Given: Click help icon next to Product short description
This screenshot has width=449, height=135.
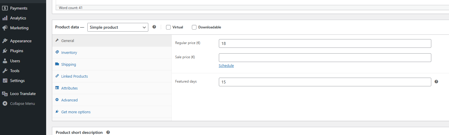Looking at the screenshot, I should pos(108,132).
